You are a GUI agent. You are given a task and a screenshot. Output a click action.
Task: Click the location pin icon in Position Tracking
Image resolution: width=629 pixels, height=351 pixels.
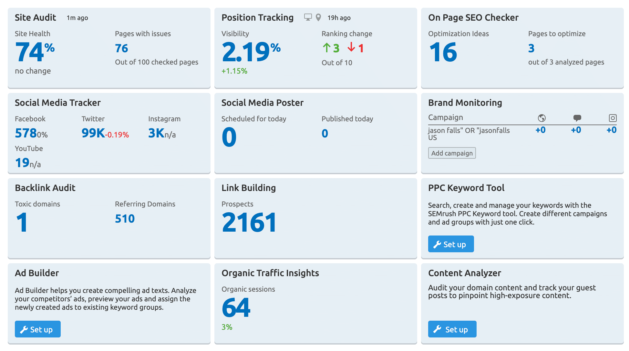[318, 17]
